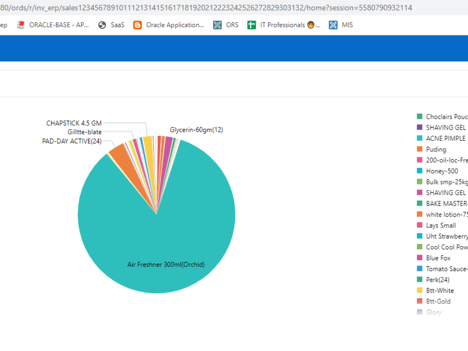Click the Air Freshner 300ml(Orchid) label
Image resolution: width=468 pixels, height=351 pixels.
(166, 264)
